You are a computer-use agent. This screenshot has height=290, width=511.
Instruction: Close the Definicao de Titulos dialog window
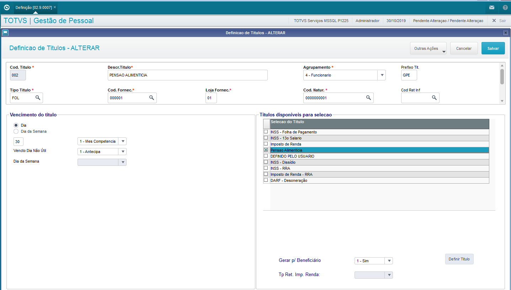505,33
